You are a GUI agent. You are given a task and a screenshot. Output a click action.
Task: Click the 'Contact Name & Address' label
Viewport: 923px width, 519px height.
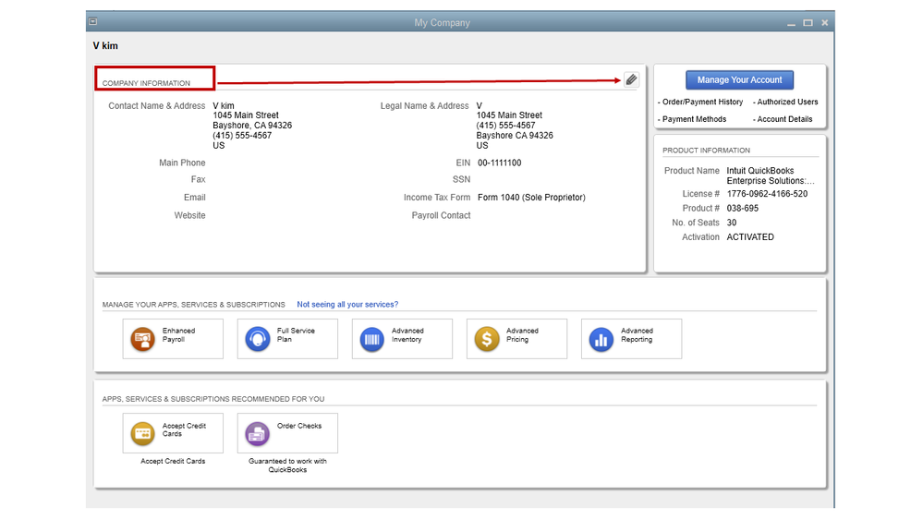156,106
